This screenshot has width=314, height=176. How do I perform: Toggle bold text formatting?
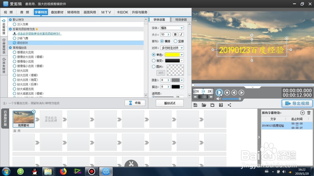[x=175, y=34]
